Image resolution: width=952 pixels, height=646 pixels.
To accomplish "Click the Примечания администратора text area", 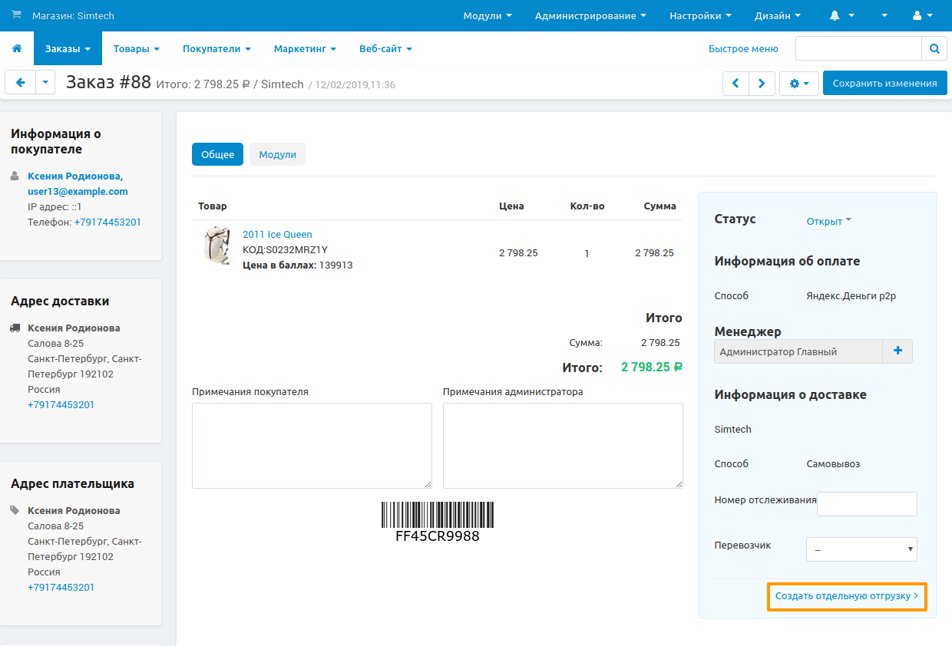I will [563, 445].
